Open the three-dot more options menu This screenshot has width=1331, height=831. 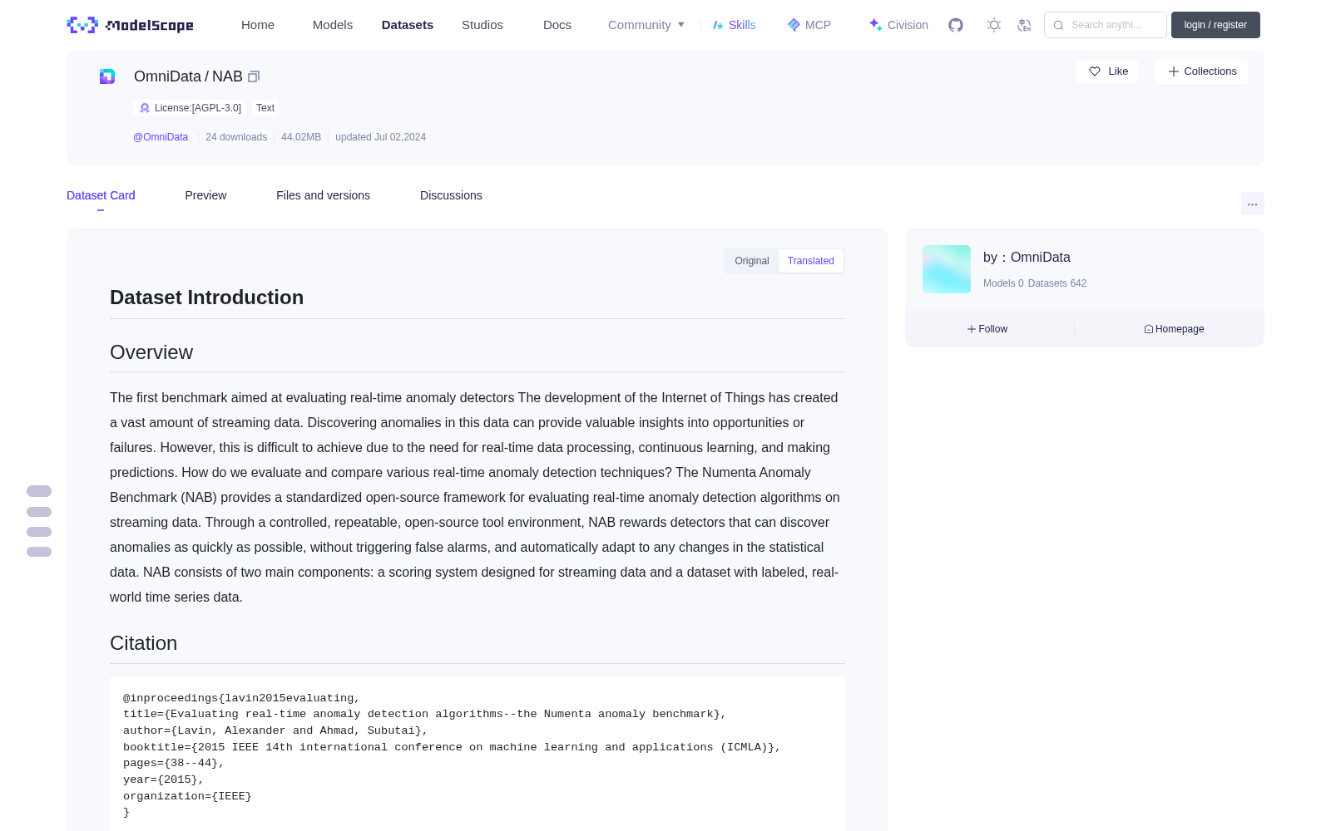point(1252,204)
